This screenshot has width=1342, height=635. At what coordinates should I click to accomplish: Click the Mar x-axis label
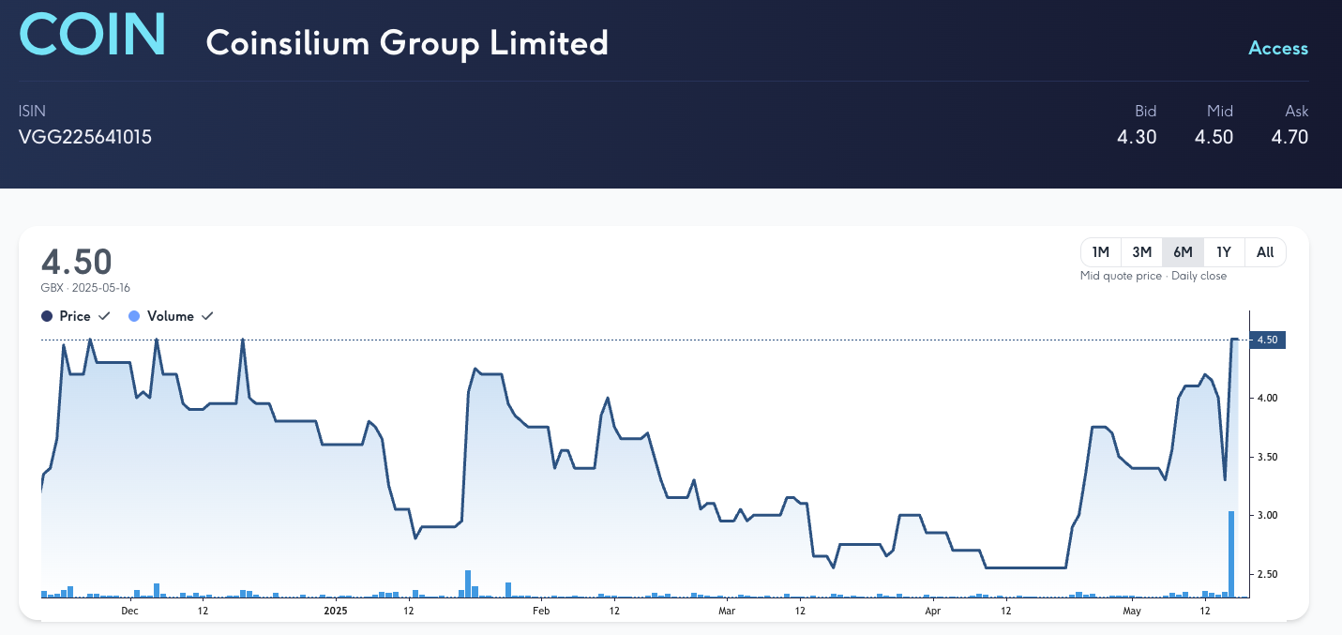(727, 611)
